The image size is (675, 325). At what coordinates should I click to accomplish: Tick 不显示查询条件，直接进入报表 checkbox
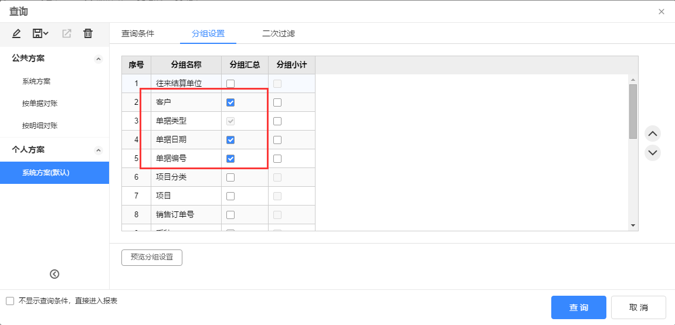11,301
